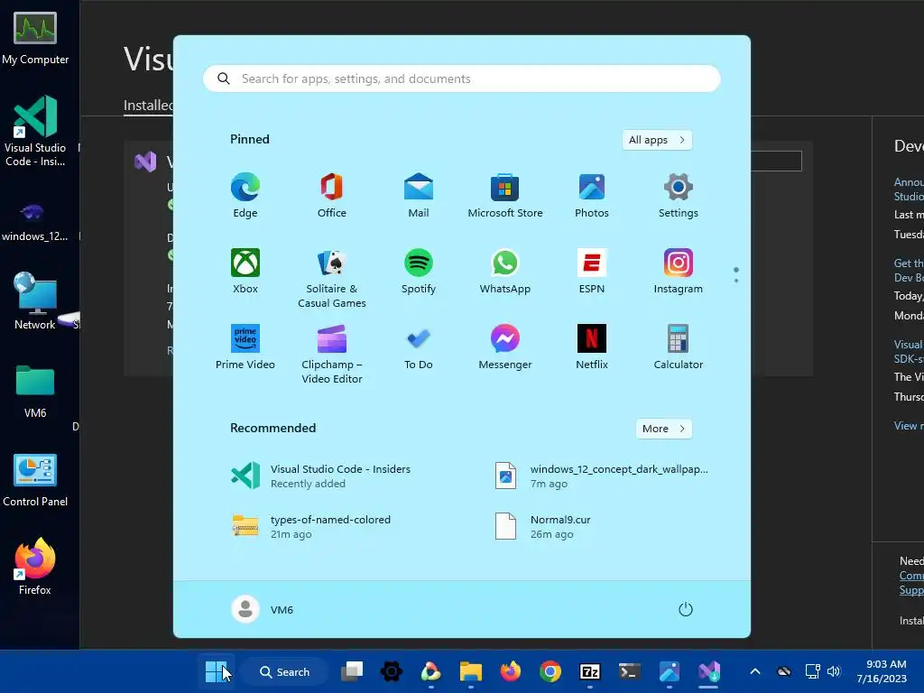Click the taskbar Search box

point(285,671)
